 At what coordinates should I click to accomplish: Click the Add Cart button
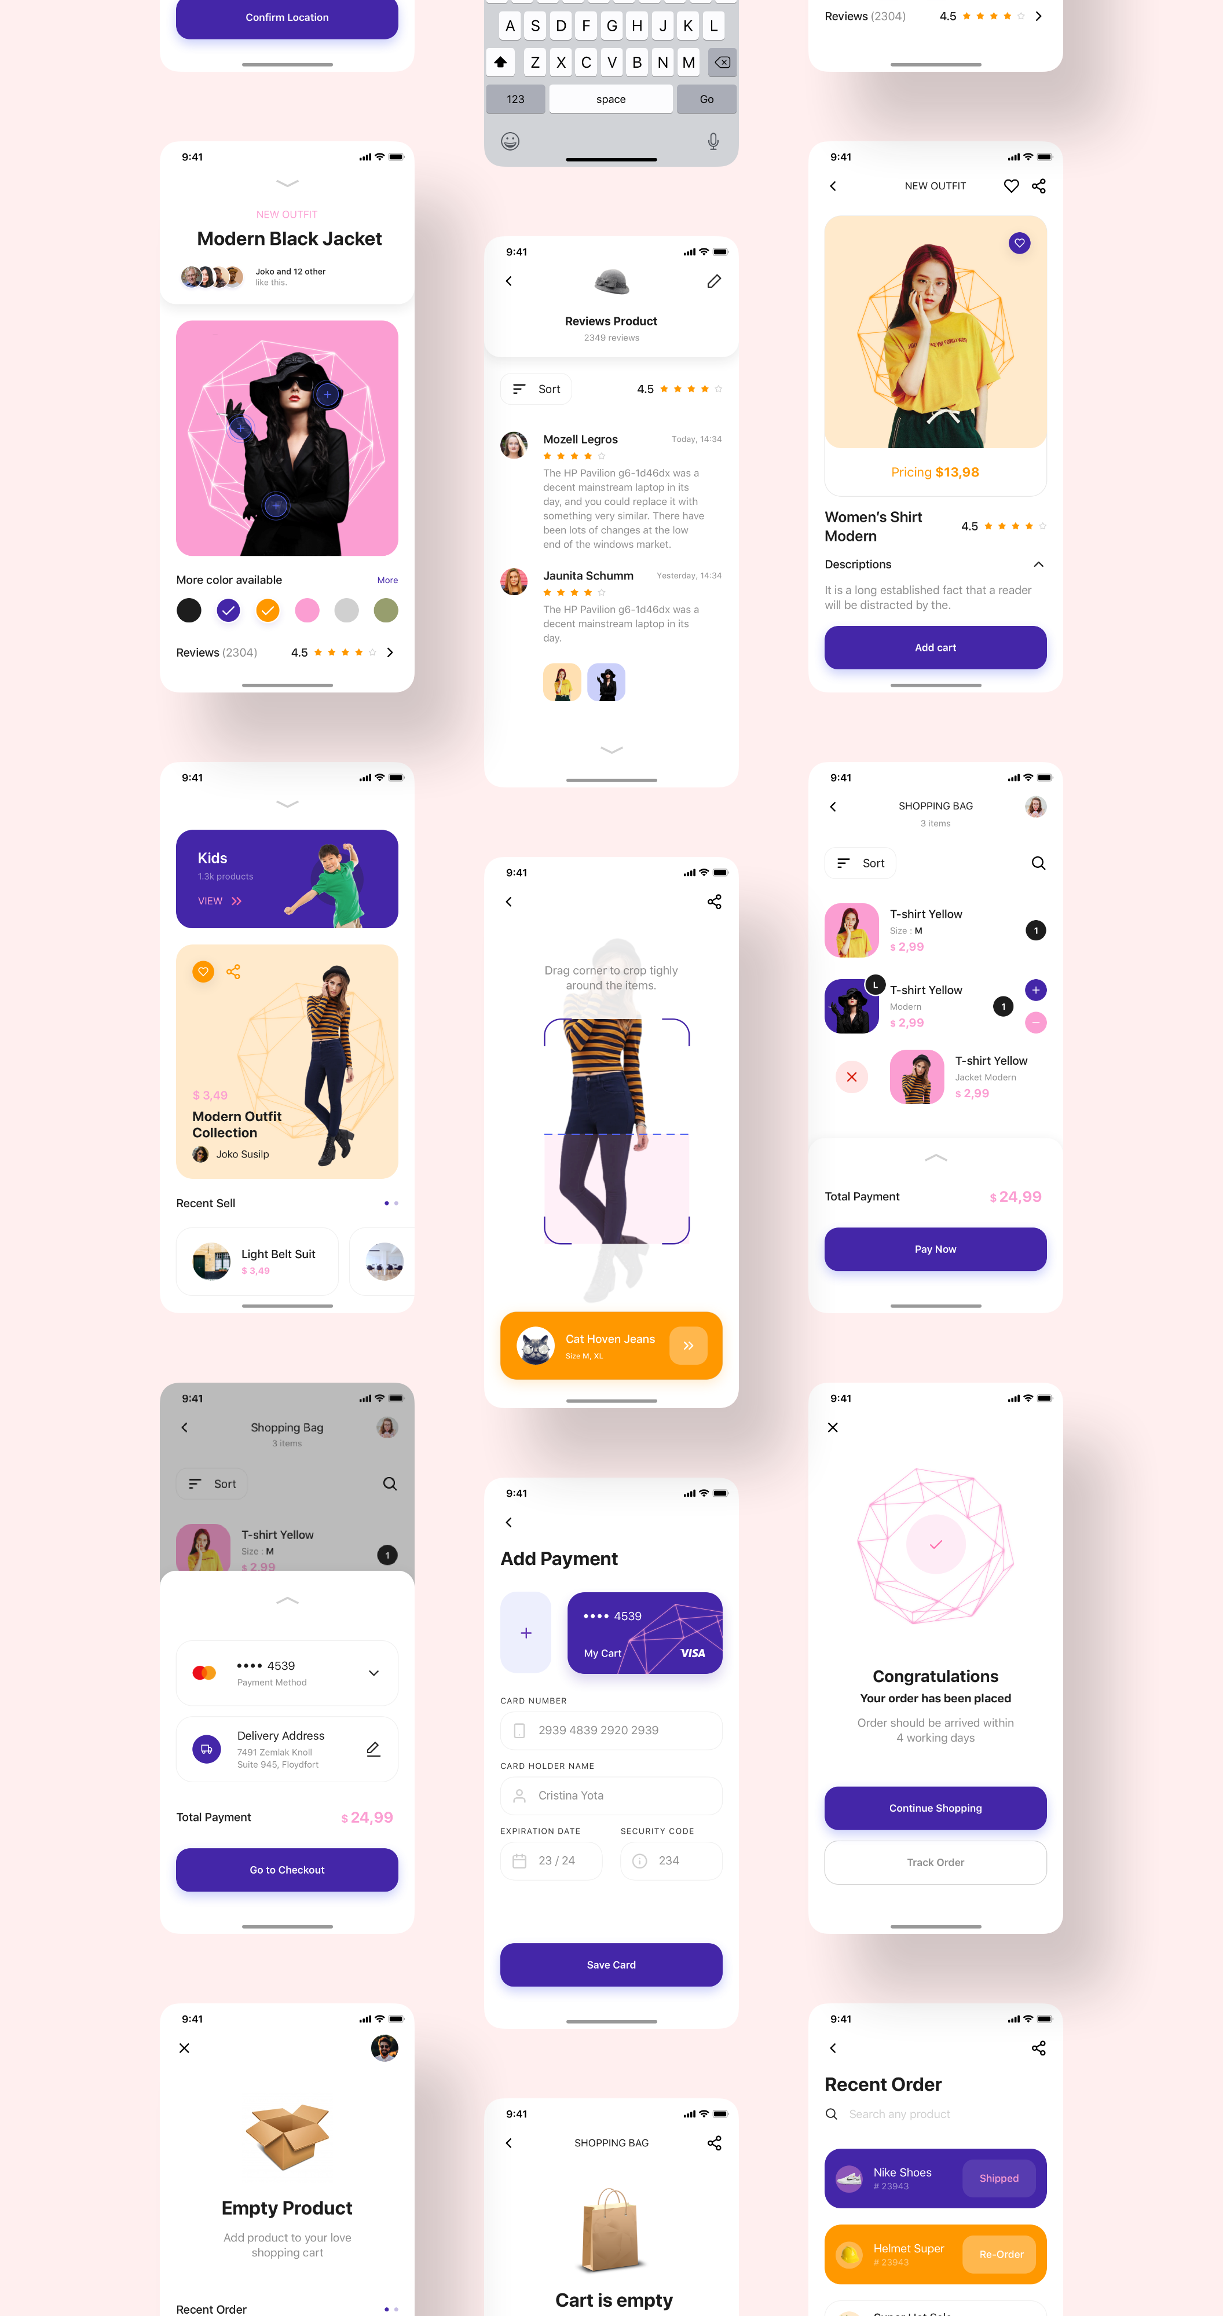click(x=936, y=646)
